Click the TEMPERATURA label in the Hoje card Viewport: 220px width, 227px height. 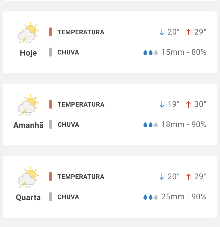click(x=81, y=32)
